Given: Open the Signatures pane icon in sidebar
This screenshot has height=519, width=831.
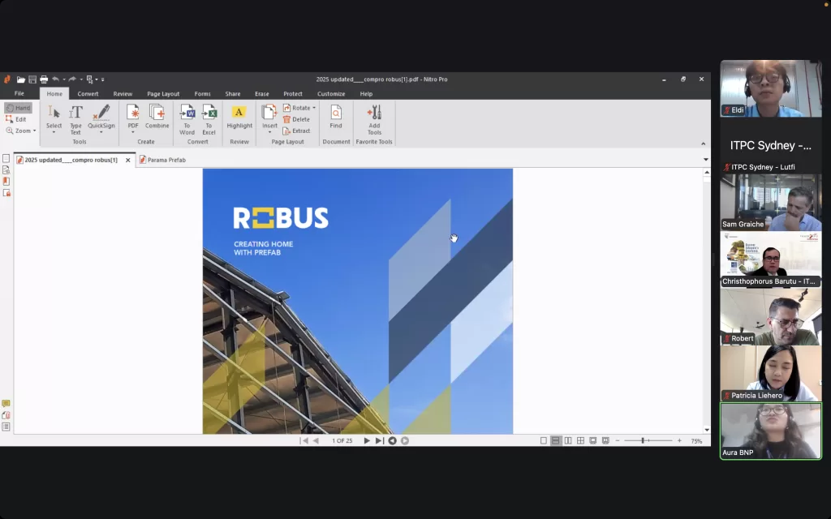Looking at the screenshot, I should pos(6,170).
